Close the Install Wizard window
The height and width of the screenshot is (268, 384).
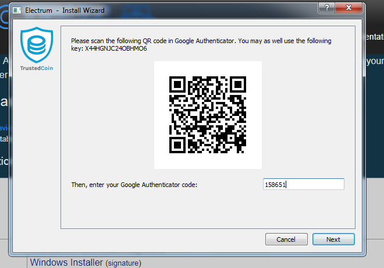click(349, 8)
